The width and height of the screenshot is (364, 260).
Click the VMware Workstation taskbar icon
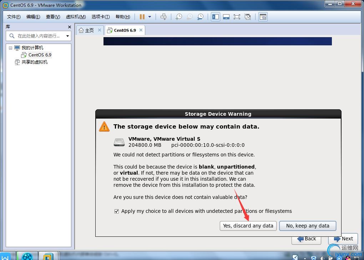click(x=48, y=256)
